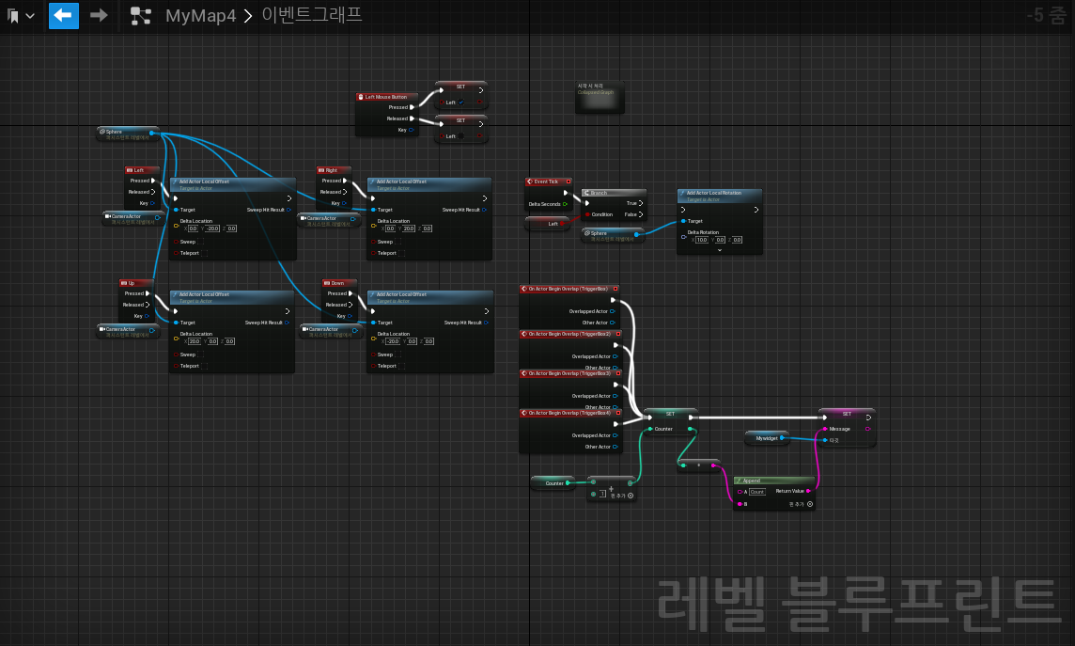Click the X 20.0 Delta Location field
The width and height of the screenshot is (1075, 646).
(x=194, y=340)
